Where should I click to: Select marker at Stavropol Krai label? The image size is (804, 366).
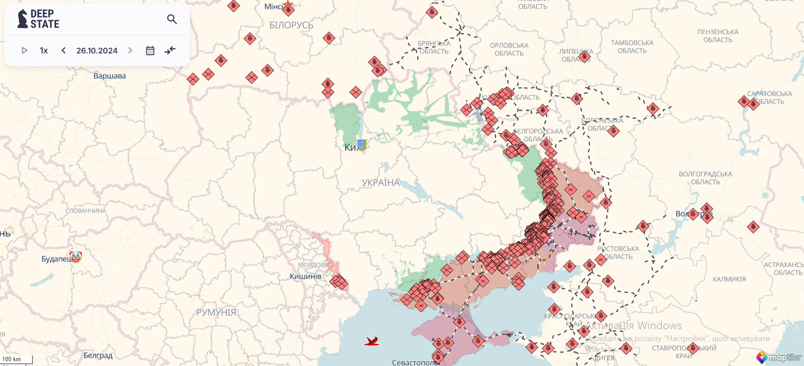(x=693, y=348)
